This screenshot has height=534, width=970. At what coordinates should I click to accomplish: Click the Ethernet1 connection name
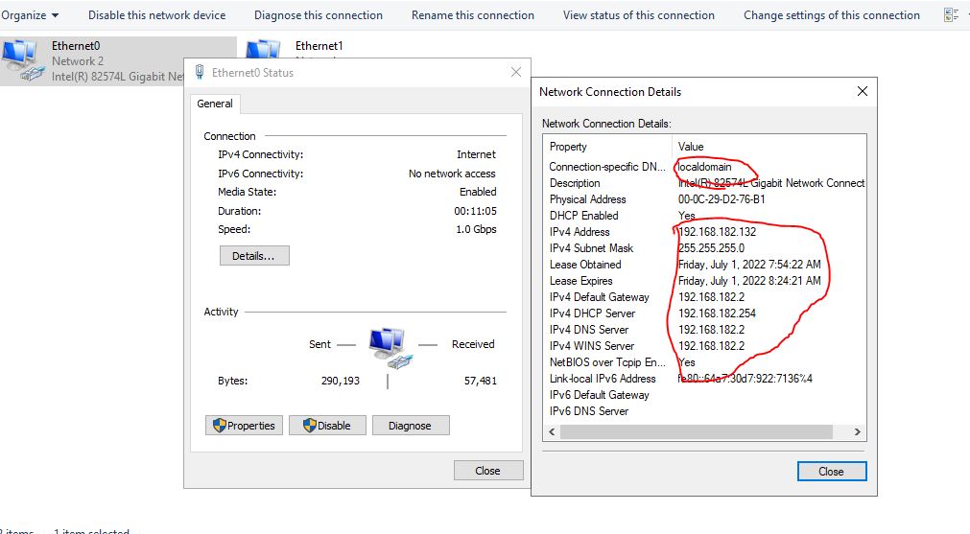point(319,46)
